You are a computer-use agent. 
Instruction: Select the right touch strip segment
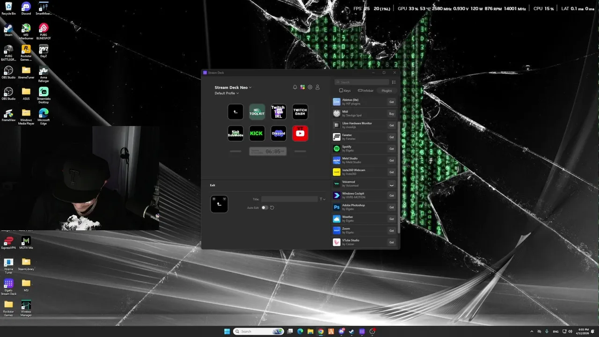(x=300, y=151)
